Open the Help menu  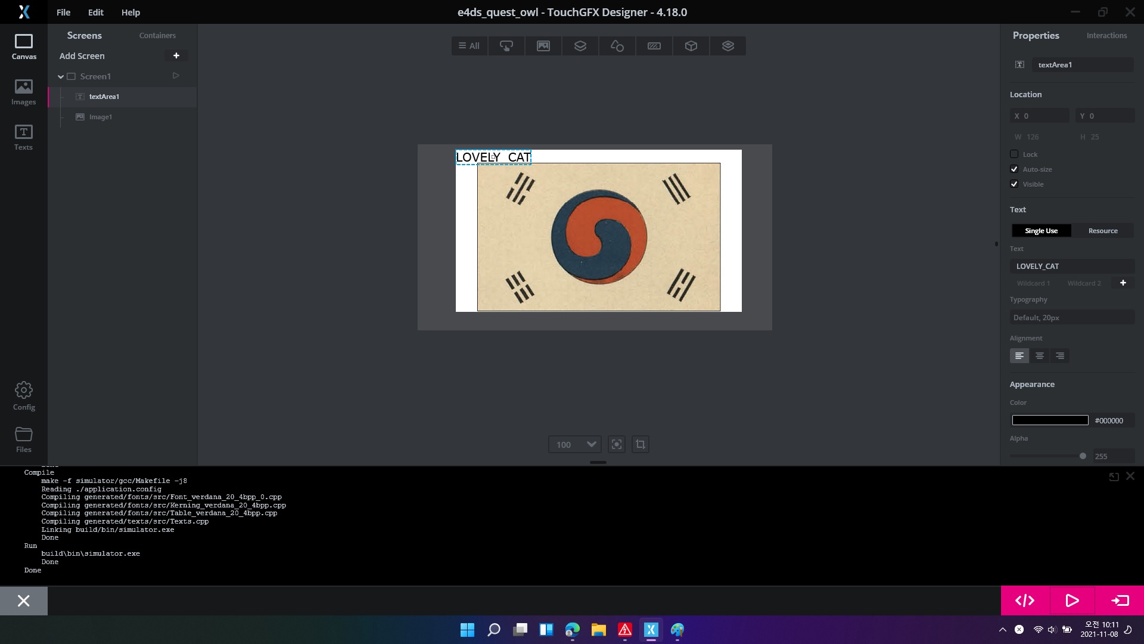[x=130, y=12]
